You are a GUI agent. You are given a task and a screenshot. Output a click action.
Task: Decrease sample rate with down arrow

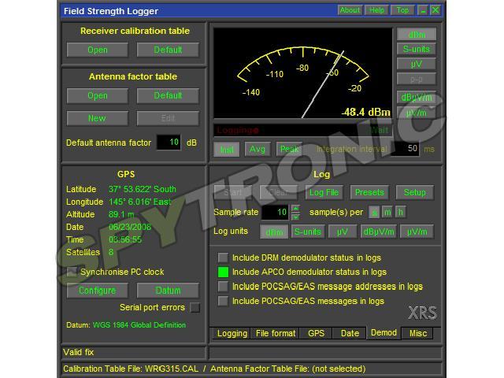pyautogui.click(x=295, y=216)
